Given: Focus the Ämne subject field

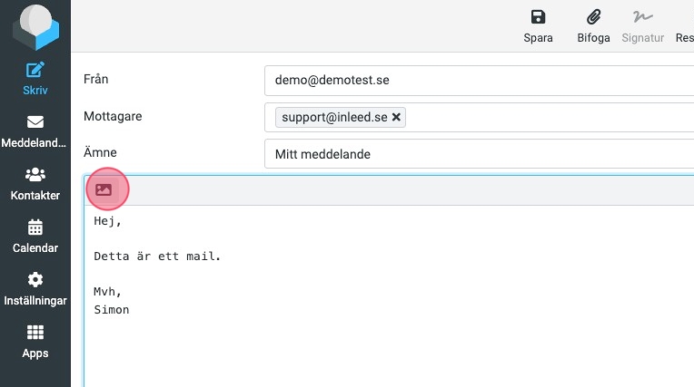Looking at the screenshot, I should [479, 154].
